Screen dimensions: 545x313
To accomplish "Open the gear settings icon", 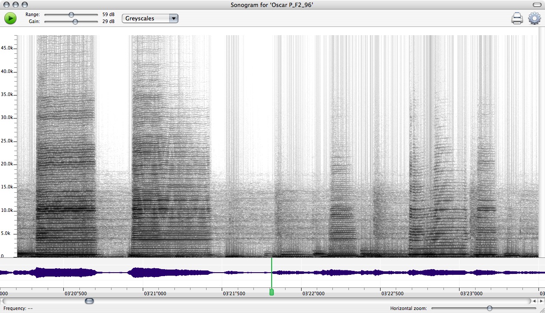I will coord(534,19).
